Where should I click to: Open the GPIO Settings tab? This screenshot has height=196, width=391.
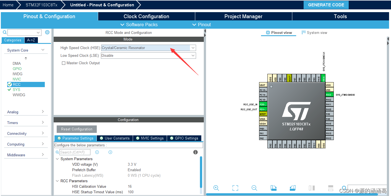(x=184, y=138)
